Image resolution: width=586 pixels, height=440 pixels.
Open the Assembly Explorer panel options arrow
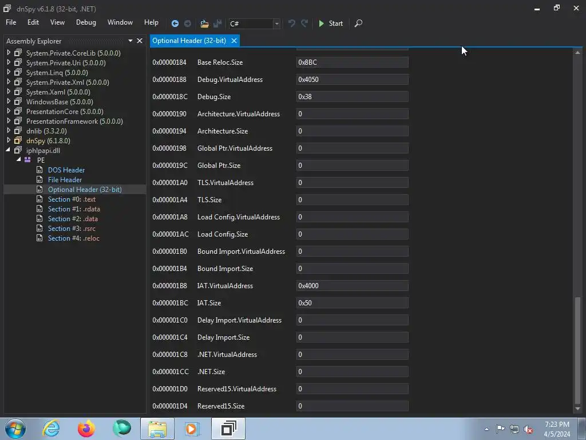click(x=130, y=41)
